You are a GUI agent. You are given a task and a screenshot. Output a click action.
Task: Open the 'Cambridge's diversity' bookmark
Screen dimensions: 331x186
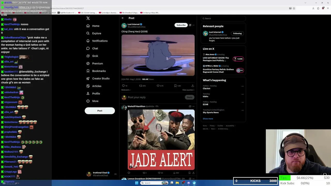pos(108,13)
